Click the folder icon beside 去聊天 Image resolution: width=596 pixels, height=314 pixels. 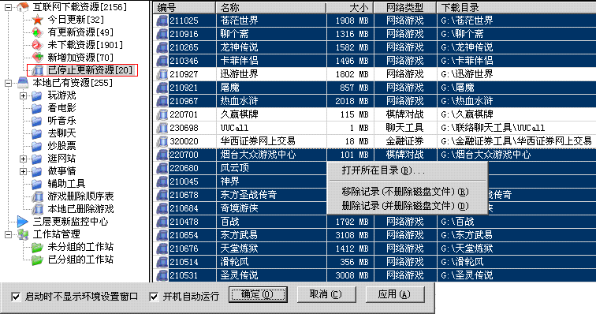click(37, 133)
